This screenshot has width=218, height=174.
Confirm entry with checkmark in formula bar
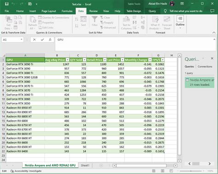42,39
